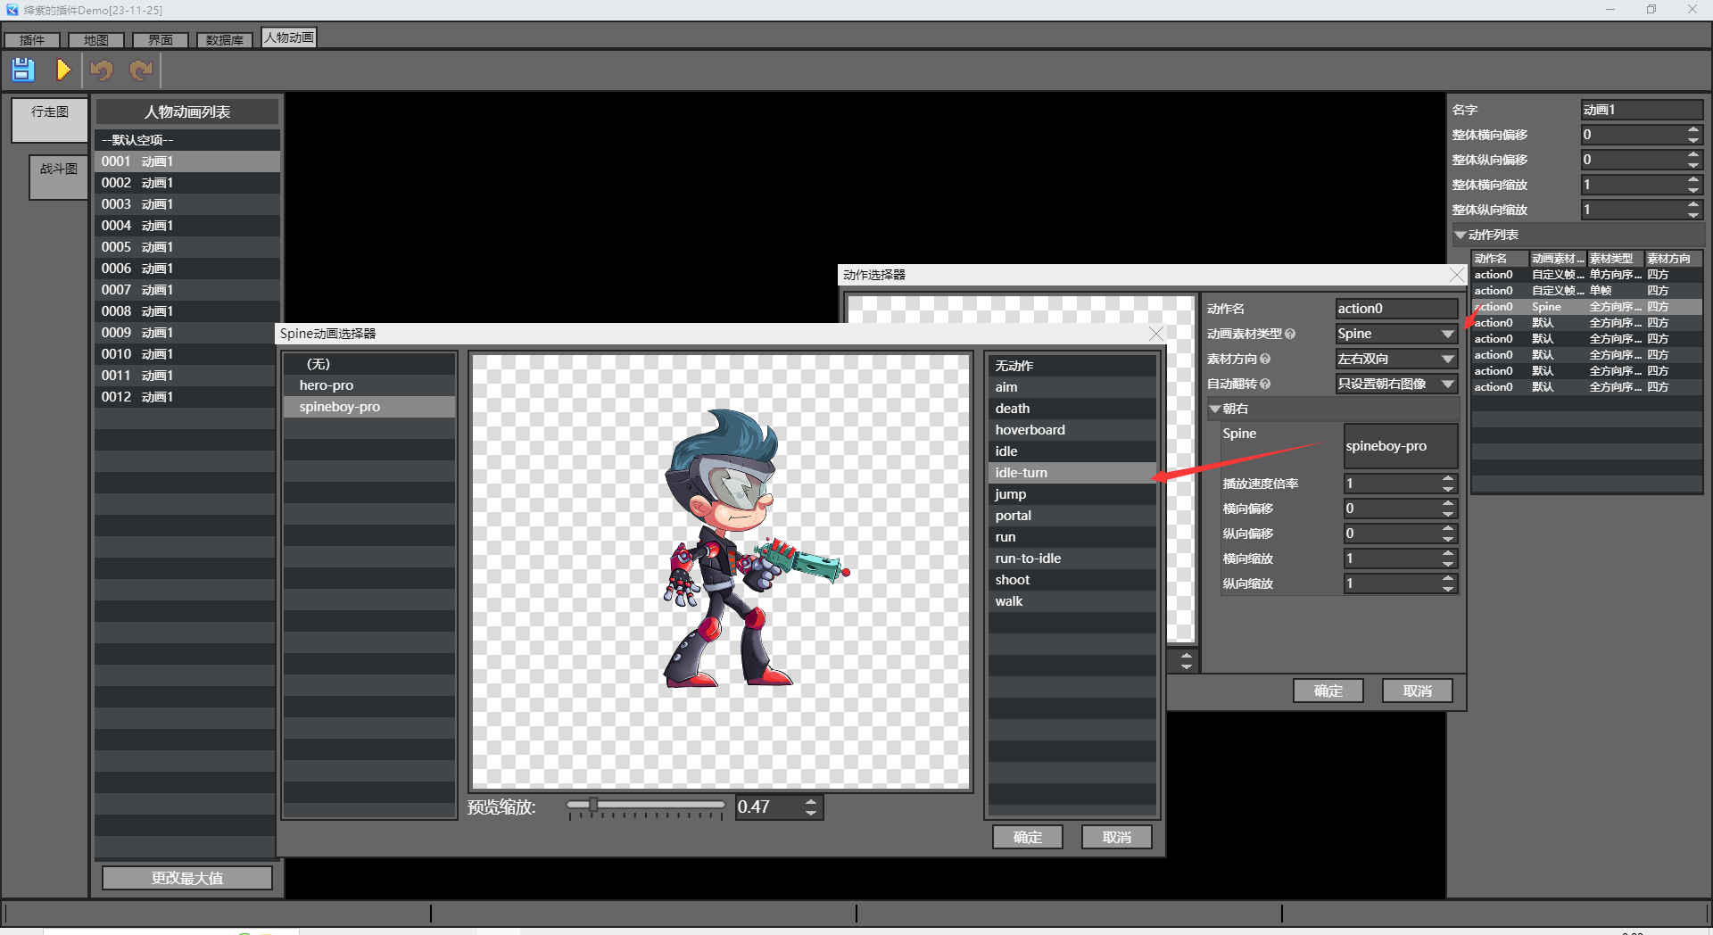
Task: Increase 横向偏移 with its up arrow
Action: tap(1448, 503)
